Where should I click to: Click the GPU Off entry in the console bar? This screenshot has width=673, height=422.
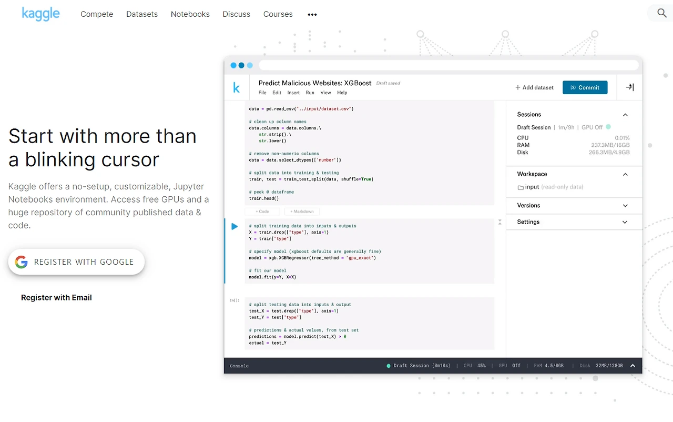[x=509, y=366]
